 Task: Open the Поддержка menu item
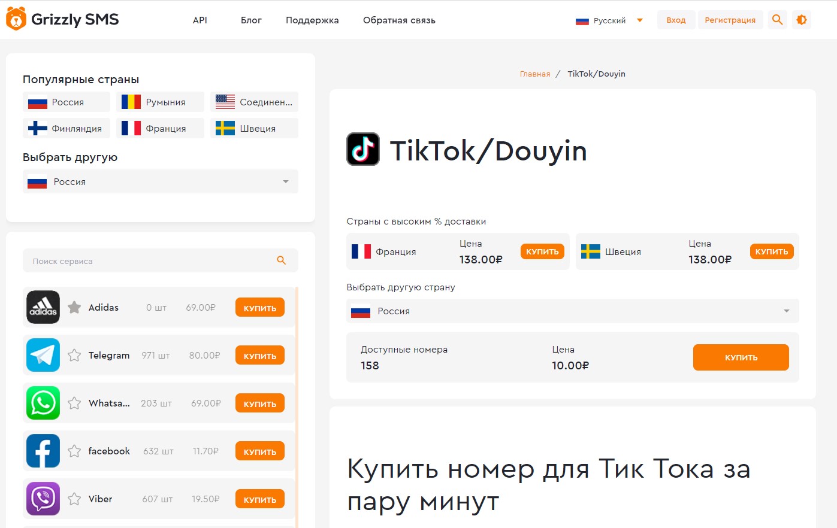tap(312, 20)
